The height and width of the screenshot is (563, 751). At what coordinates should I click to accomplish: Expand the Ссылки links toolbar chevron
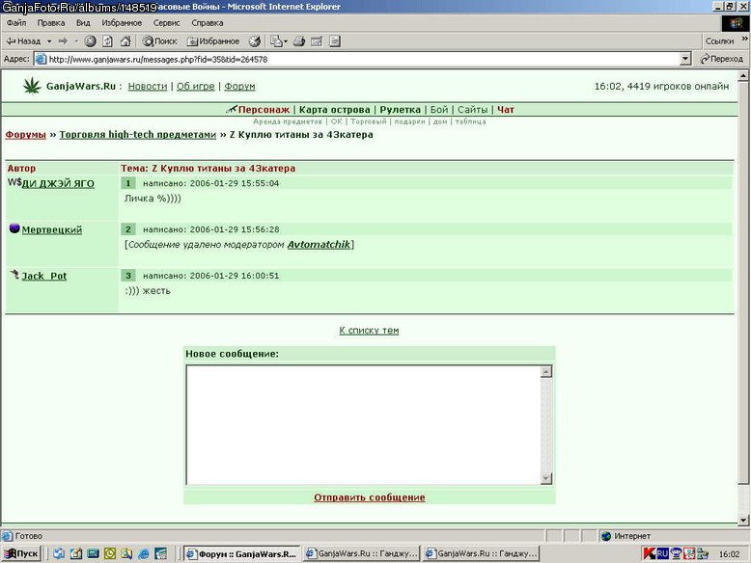click(x=745, y=40)
